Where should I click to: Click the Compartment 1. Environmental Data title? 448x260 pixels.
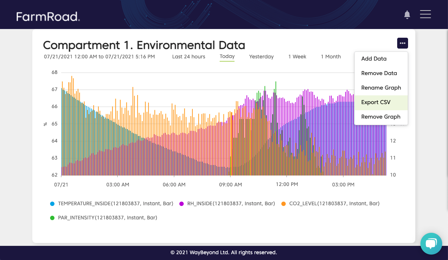pos(144,45)
